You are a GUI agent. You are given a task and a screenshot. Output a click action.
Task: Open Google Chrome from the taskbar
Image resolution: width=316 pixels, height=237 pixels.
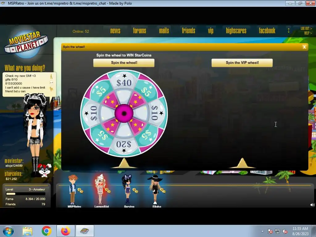pos(47,231)
